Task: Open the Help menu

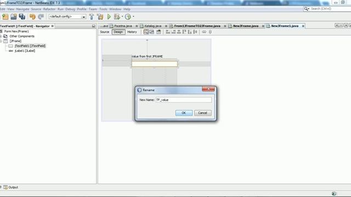Action: click(127, 9)
